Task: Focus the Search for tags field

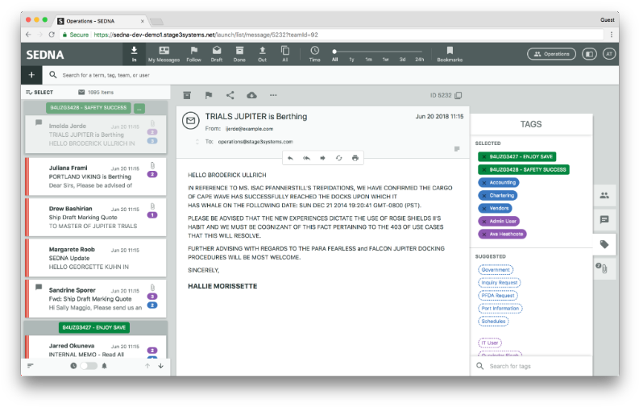Action: pyautogui.click(x=532, y=366)
